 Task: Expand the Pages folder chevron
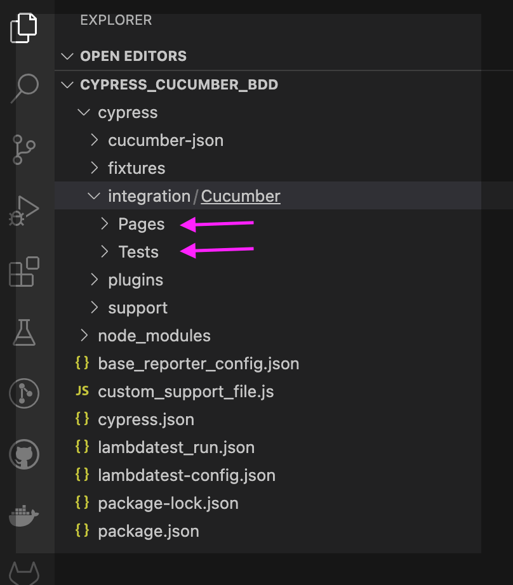pos(105,224)
